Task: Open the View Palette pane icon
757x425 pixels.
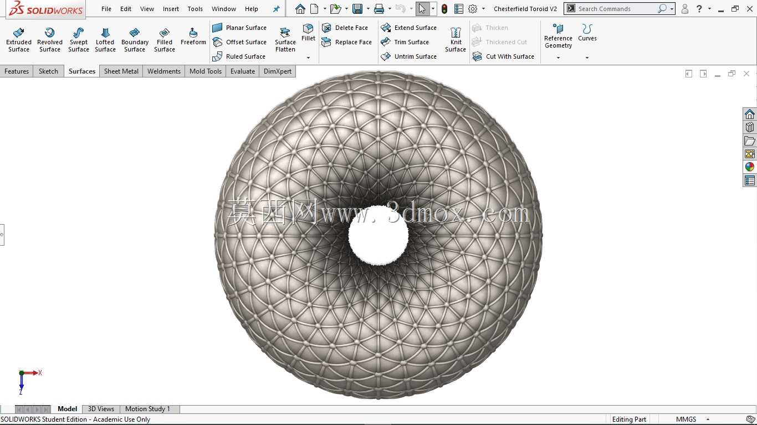Action: coord(750,154)
